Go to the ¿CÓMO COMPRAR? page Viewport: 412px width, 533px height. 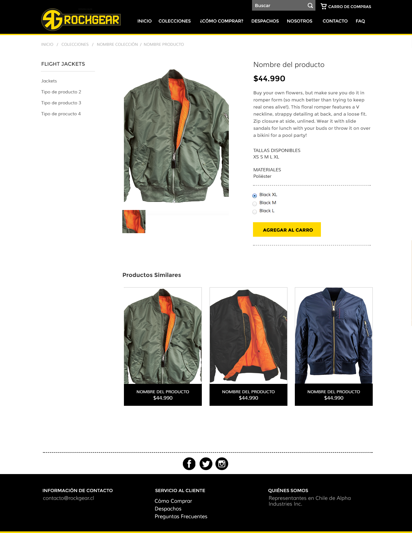(221, 21)
